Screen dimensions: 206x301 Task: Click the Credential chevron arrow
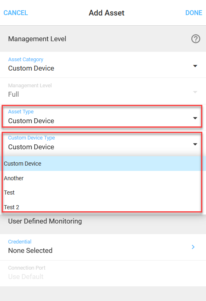[x=193, y=247]
